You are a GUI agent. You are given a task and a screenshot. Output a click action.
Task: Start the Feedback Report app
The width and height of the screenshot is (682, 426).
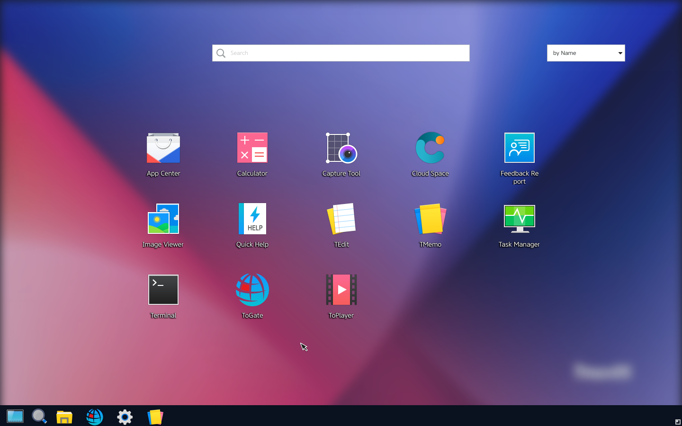click(519, 148)
